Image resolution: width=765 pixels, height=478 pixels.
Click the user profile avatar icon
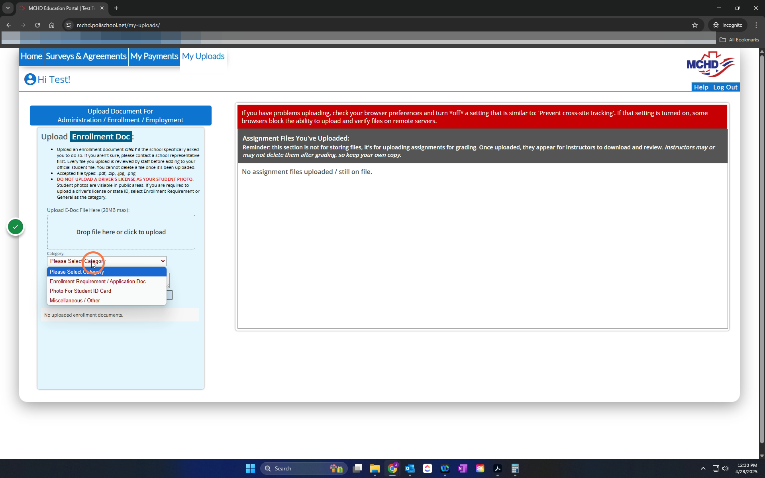(x=30, y=79)
